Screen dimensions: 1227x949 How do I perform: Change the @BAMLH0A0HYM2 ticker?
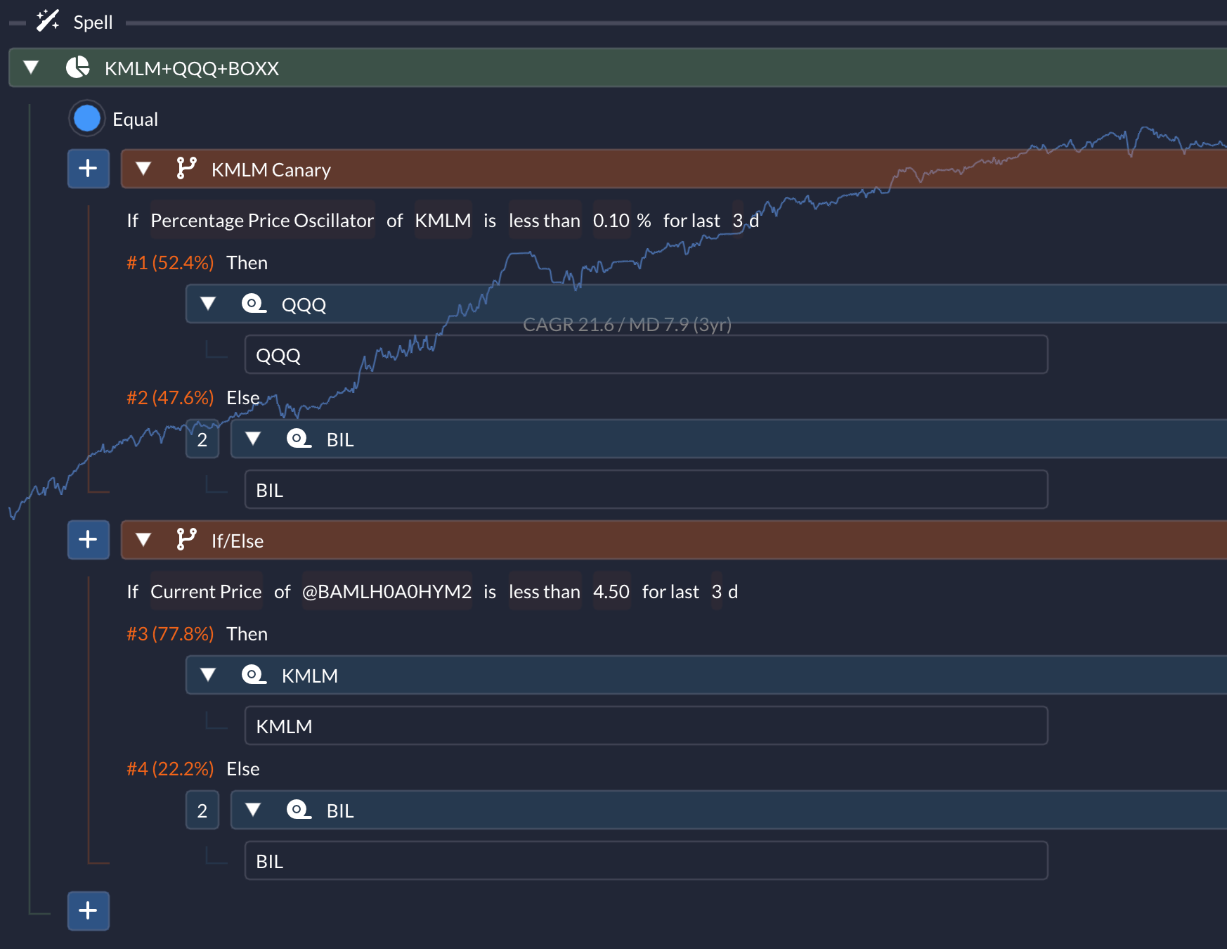(x=387, y=591)
